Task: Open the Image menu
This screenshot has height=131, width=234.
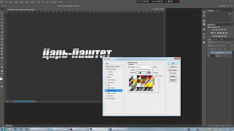Action: click(16, 2)
